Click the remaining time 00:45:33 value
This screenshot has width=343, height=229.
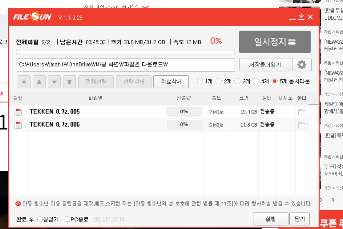pos(95,42)
